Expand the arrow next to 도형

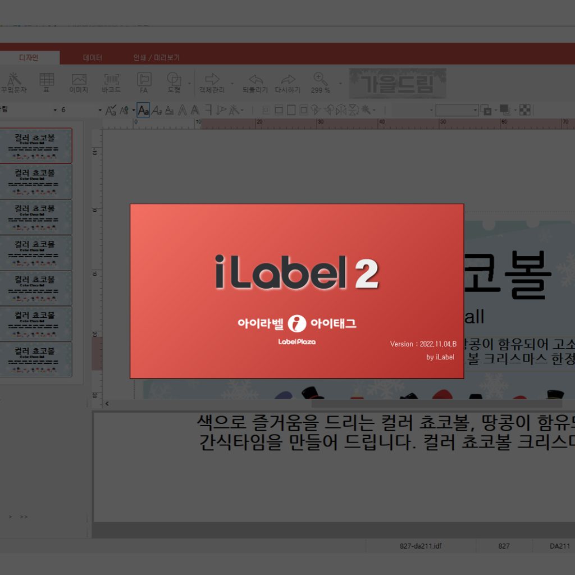click(189, 83)
